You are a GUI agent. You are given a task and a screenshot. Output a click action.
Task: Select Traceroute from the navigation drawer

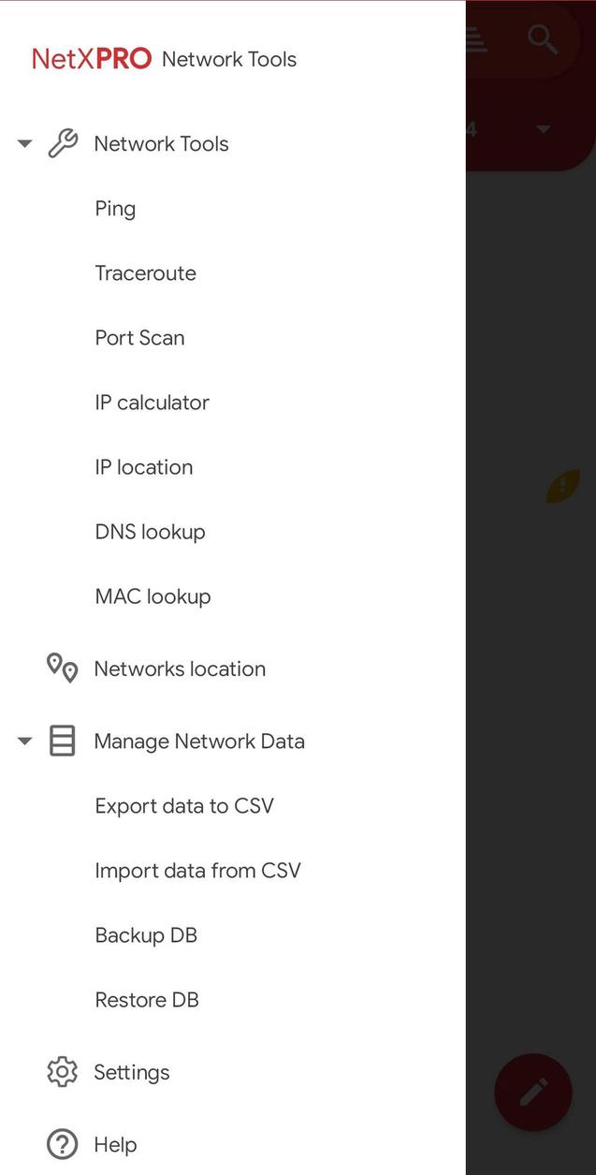tap(145, 272)
